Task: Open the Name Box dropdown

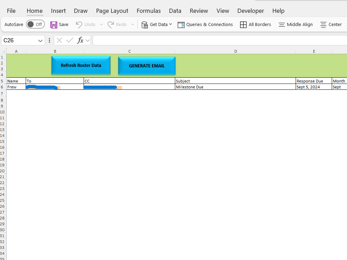Action: click(41, 40)
